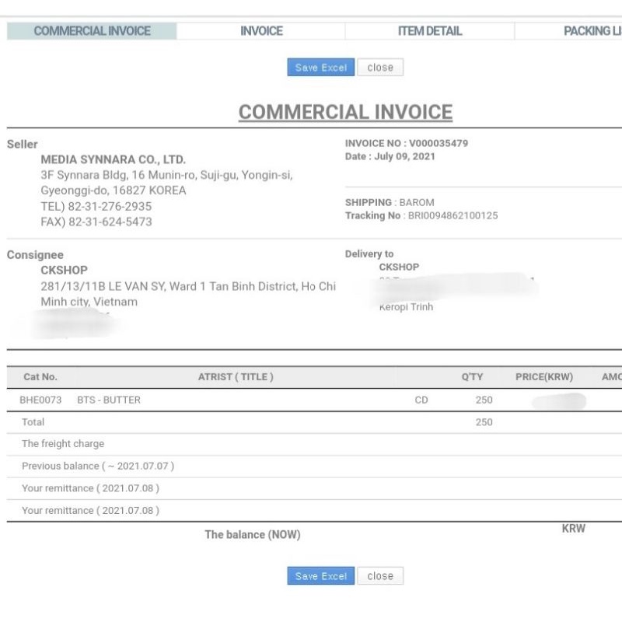Click the SHIPPING value BAROM

[x=417, y=202]
